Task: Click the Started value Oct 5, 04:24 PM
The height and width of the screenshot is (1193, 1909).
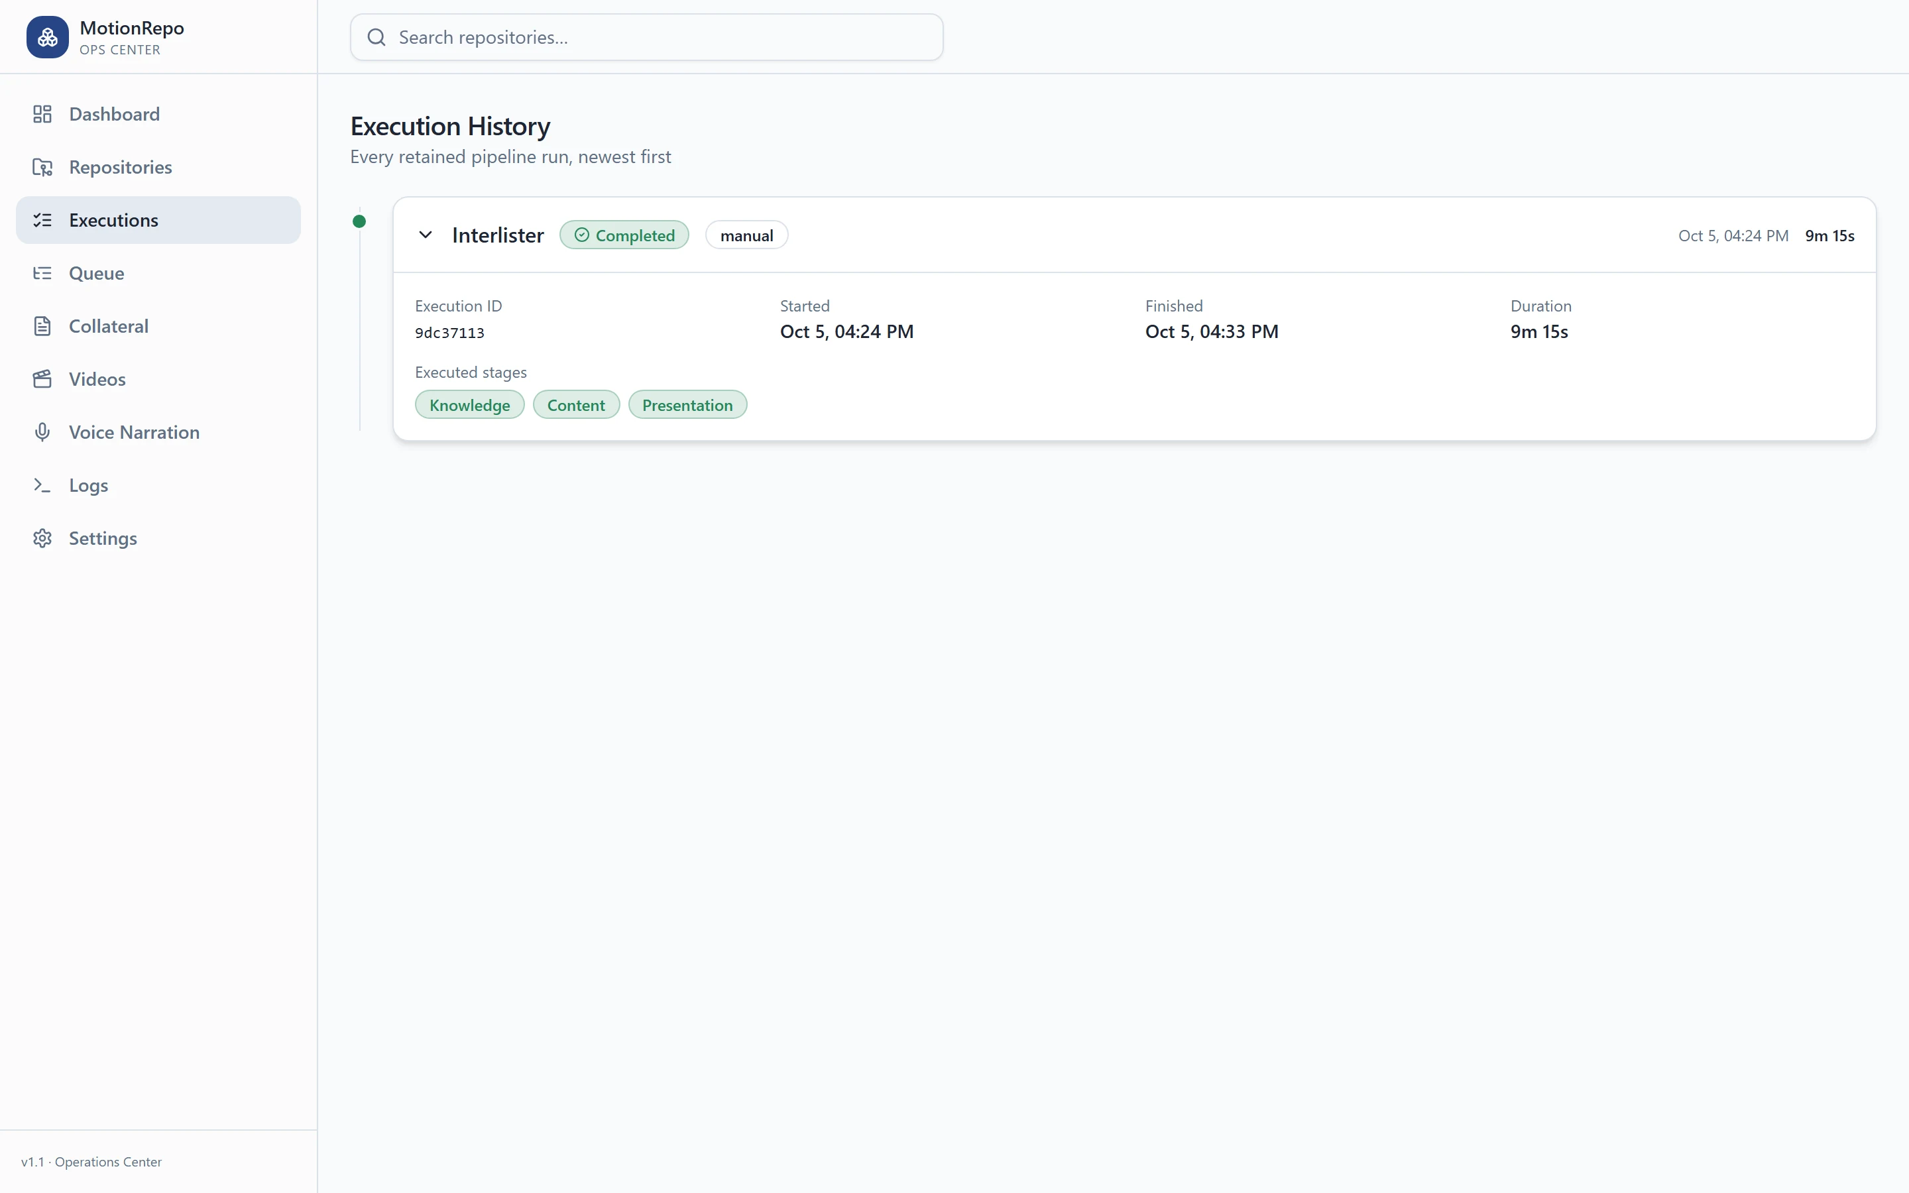Action: click(x=846, y=331)
